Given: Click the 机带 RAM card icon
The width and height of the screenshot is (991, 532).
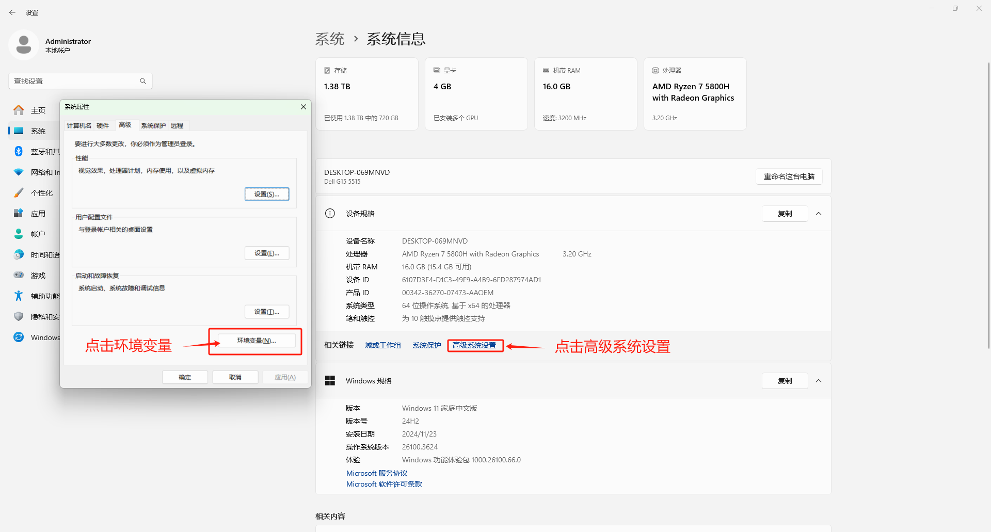Looking at the screenshot, I should tap(546, 70).
